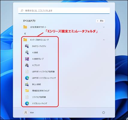Click the search magnifier icon

(x=22, y=10)
